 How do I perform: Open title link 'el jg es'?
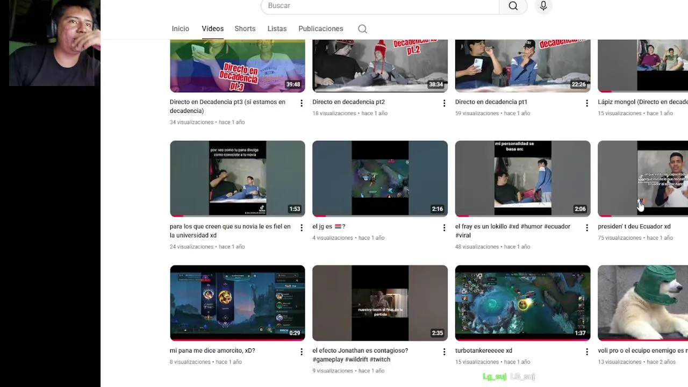pos(328,227)
